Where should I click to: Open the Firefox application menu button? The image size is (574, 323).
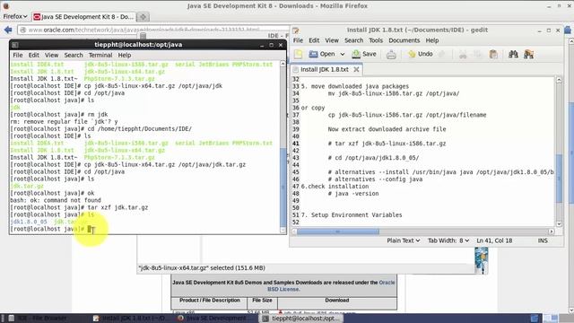click(x=15, y=16)
